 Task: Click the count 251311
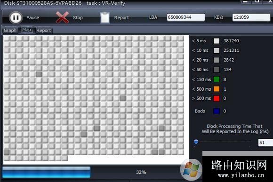click(232, 50)
